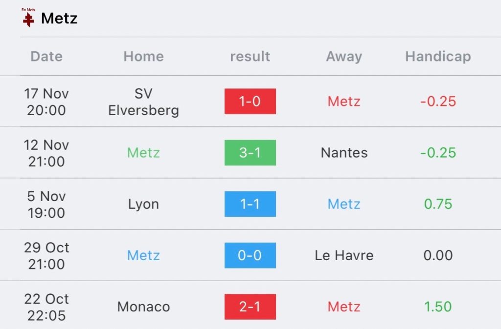Open the red 1-0 result badge
This screenshot has width=501, height=329.
[250, 102]
